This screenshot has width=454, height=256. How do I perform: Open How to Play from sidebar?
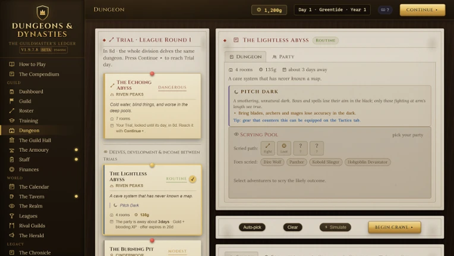pos(32,64)
